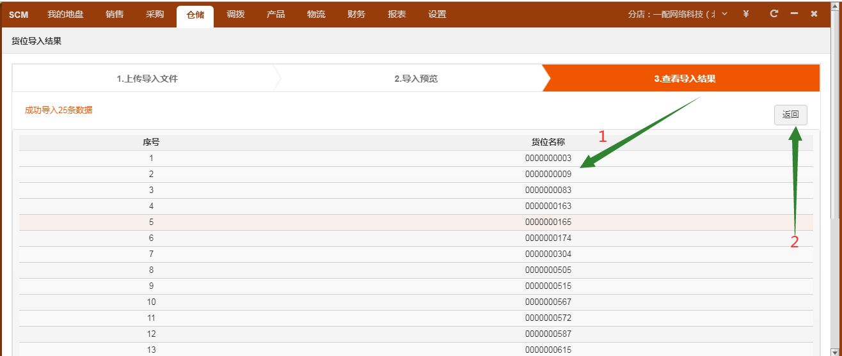
Task: Expand the 分店 branch dropdown
Action: tap(724, 14)
